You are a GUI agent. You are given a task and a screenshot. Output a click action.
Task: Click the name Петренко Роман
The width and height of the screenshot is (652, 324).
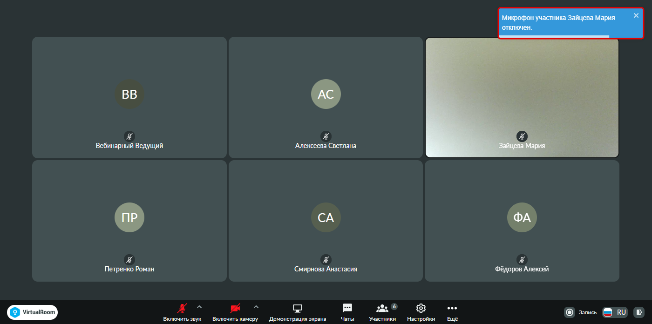129,269
